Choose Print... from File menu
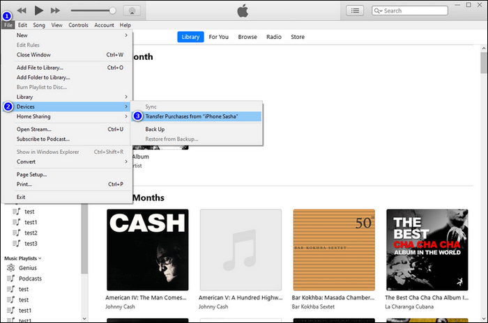Image resolution: width=488 pixels, height=323 pixels. click(68, 184)
